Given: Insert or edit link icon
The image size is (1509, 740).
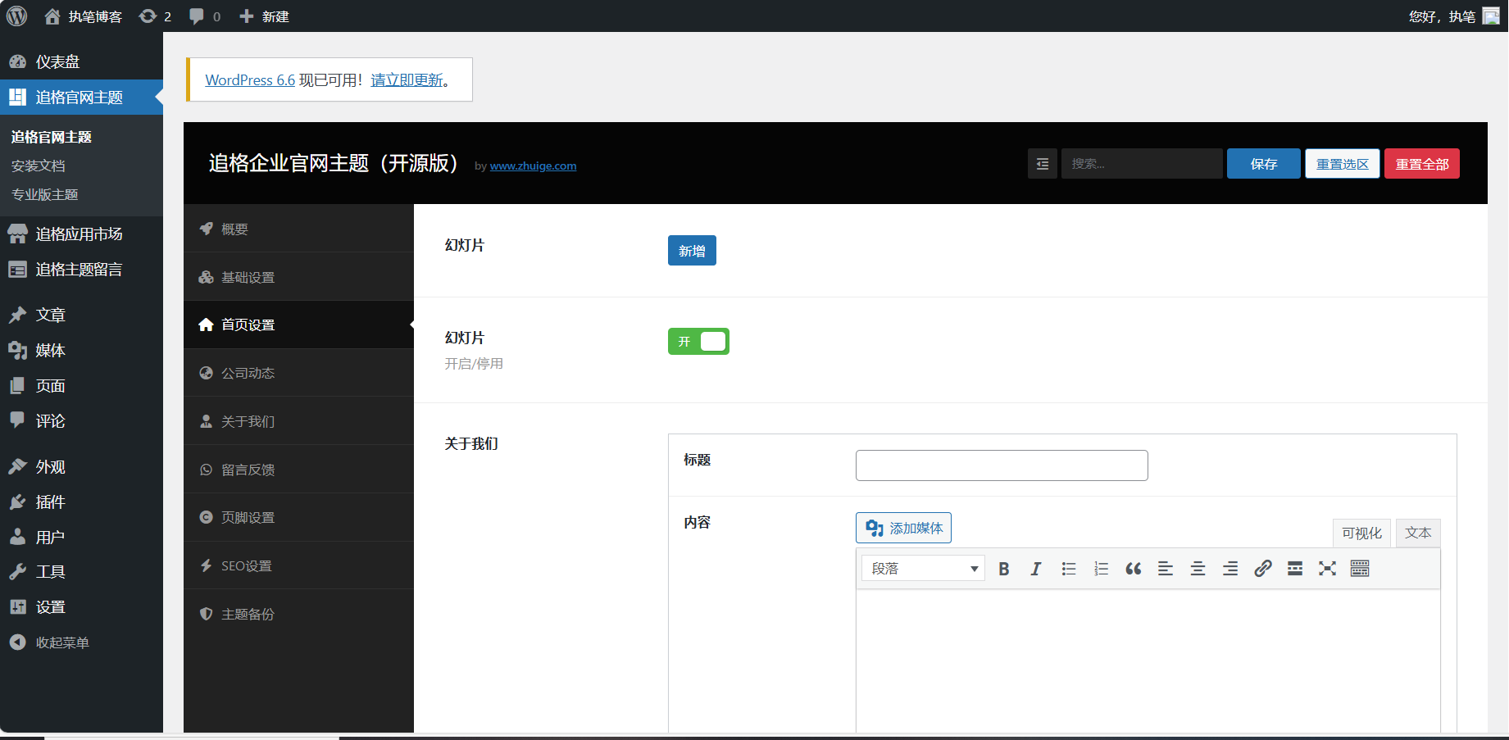Looking at the screenshot, I should click(1263, 569).
